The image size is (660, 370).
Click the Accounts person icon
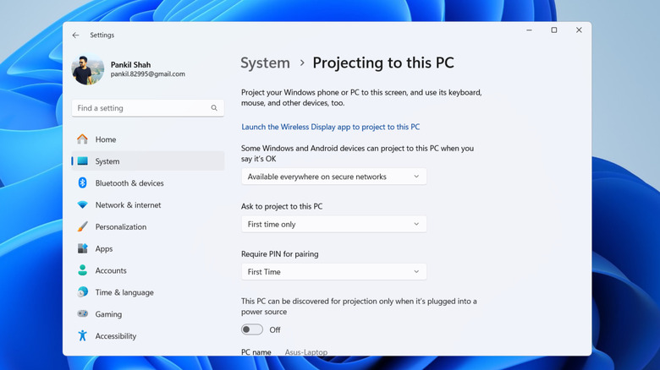click(82, 271)
